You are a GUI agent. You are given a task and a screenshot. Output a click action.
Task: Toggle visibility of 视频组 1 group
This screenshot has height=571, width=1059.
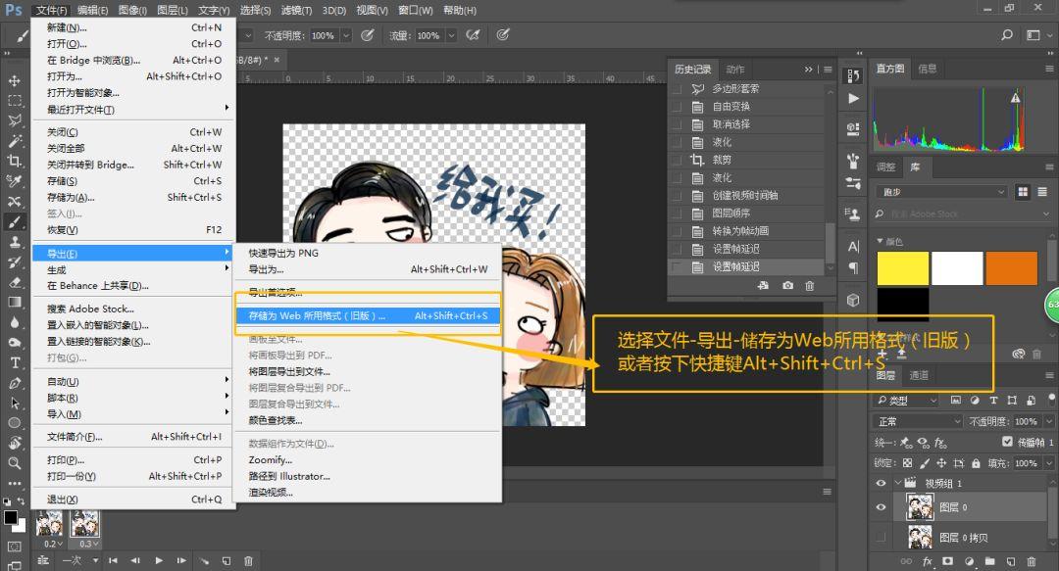tap(881, 483)
